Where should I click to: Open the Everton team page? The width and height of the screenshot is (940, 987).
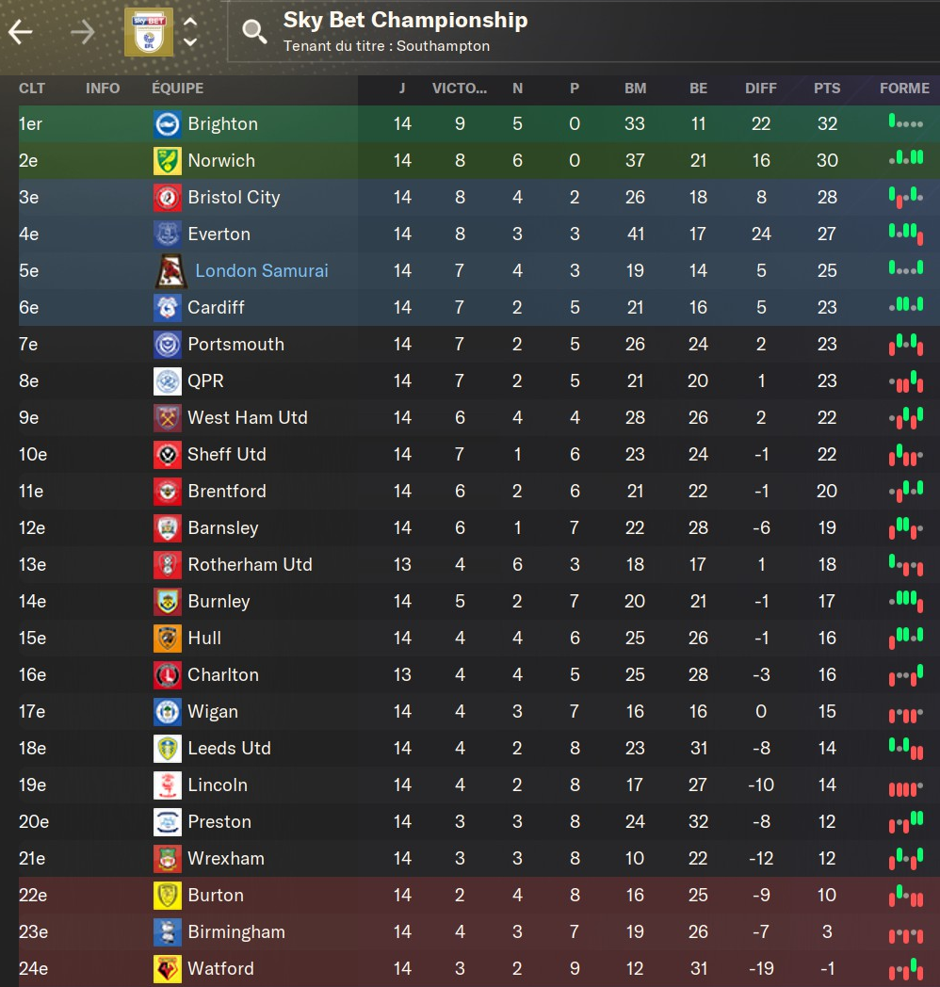(x=219, y=235)
